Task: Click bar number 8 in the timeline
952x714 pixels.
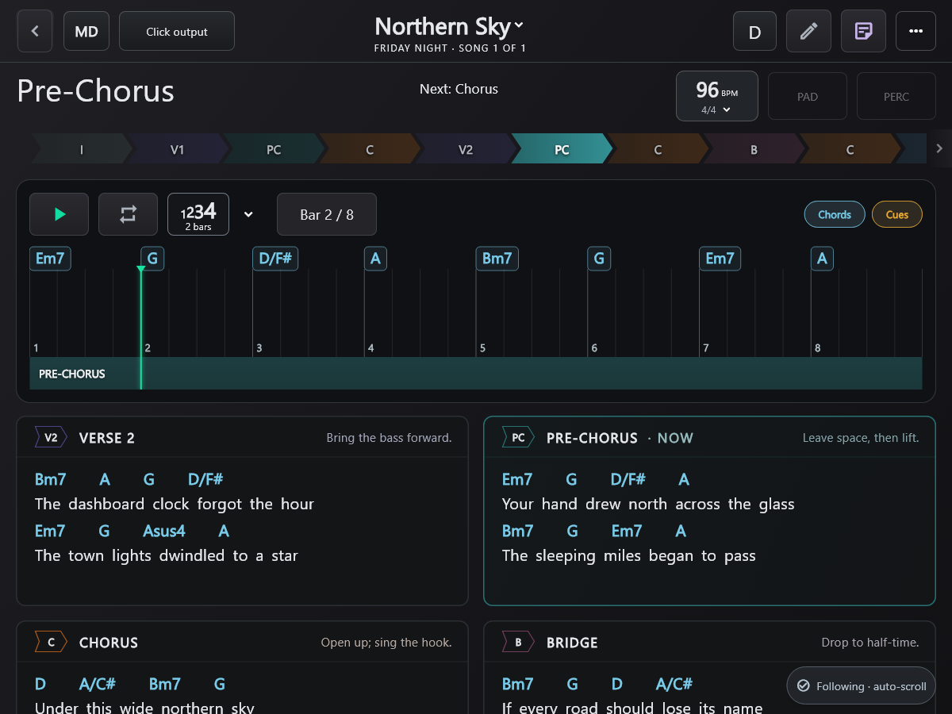Action: tap(817, 347)
